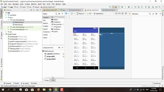This screenshot has height=92, width=164.
Task: Expand the res folder
Action: (x=6, y=32)
